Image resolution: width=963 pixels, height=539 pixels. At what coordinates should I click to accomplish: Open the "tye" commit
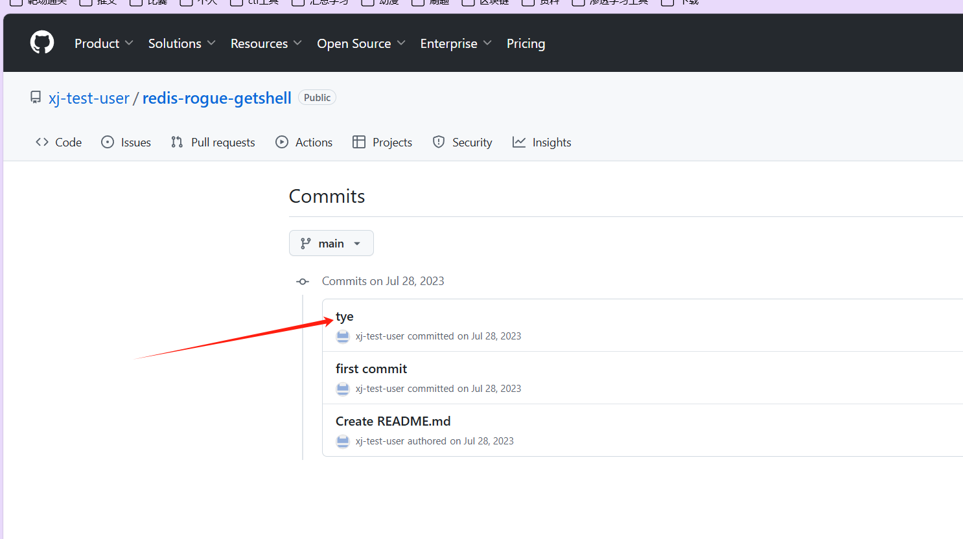[x=345, y=317]
